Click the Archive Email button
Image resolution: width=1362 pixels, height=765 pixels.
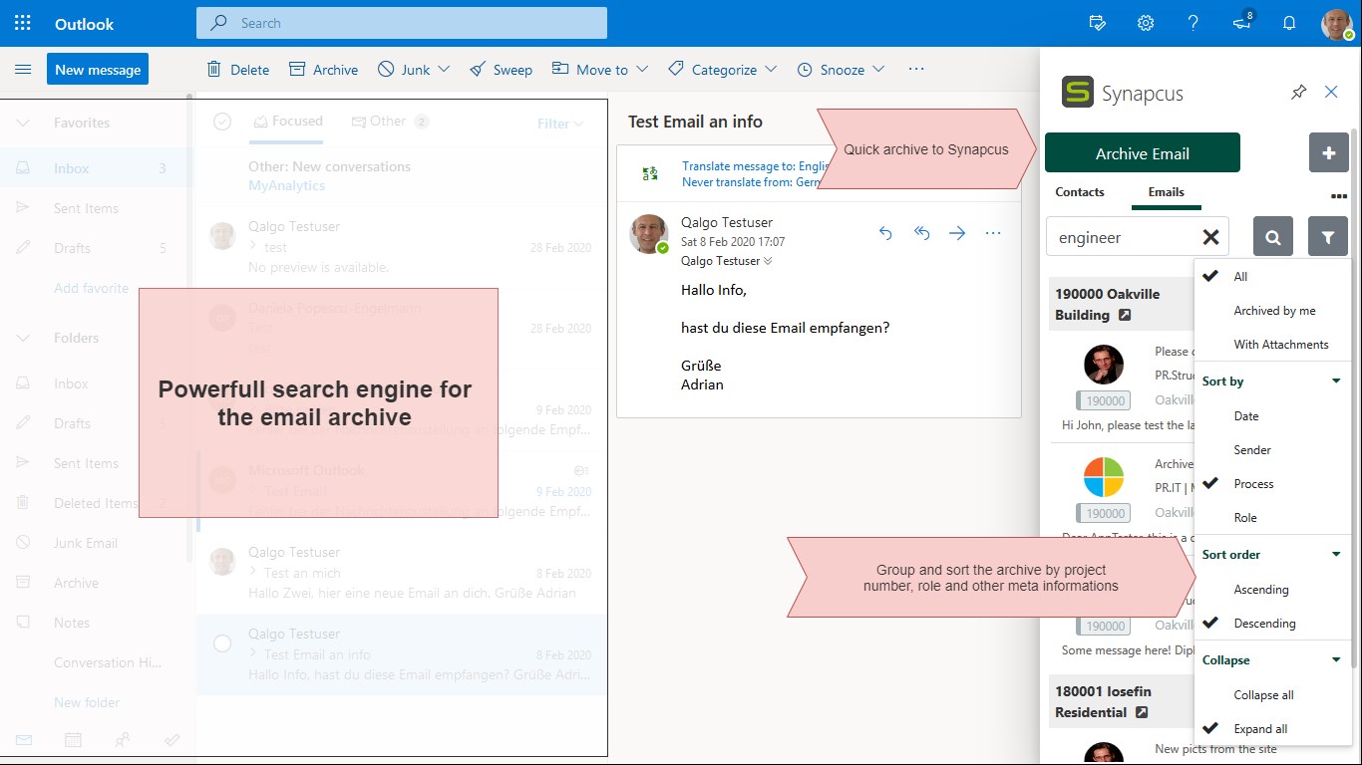tap(1143, 153)
